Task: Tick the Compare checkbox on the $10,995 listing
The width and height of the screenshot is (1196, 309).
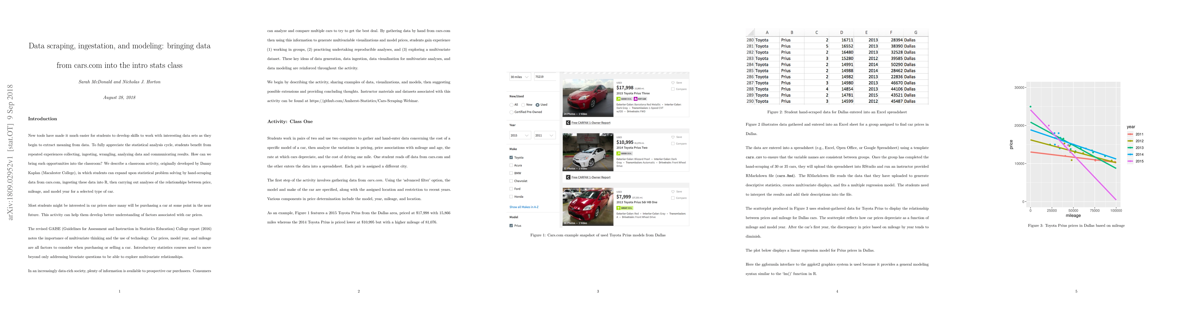Action: coord(673,144)
